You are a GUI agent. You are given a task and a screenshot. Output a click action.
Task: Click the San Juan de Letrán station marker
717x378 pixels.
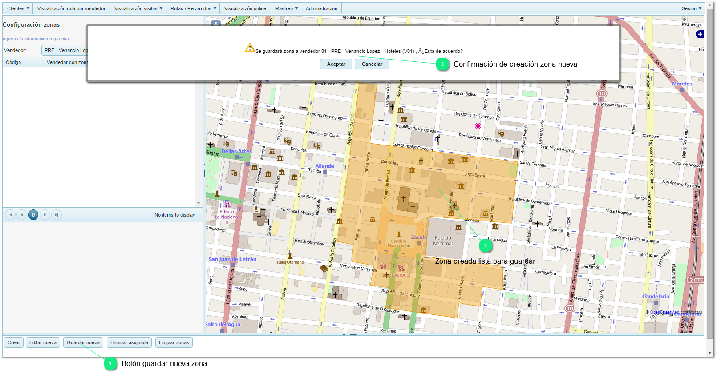[232, 265]
